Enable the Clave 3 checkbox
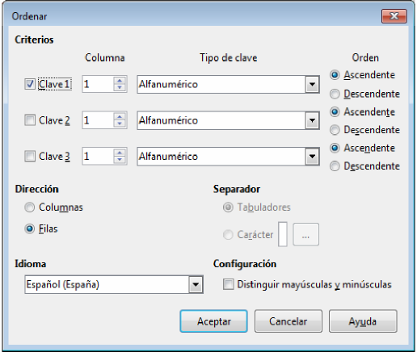Image resolution: width=417 pixels, height=352 pixels. coord(30,156)
